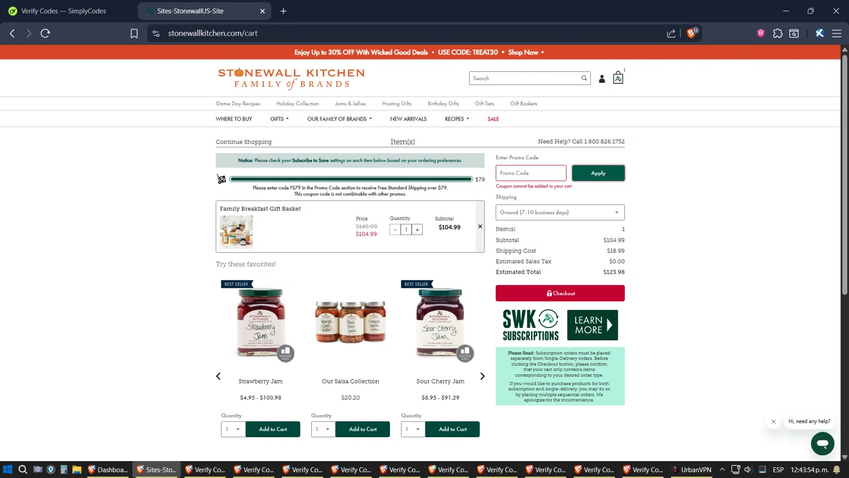Open UrbanVPN taskbar item
849x478 pixels.
pyautogui.click(x=691, y=470)
